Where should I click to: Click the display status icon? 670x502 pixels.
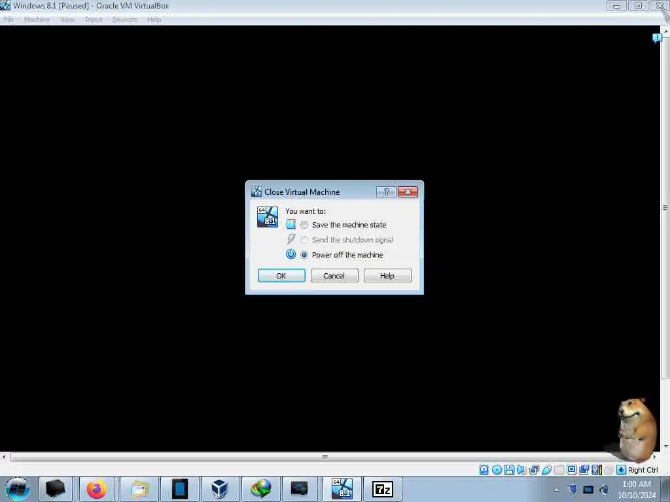tap(571, 470)
